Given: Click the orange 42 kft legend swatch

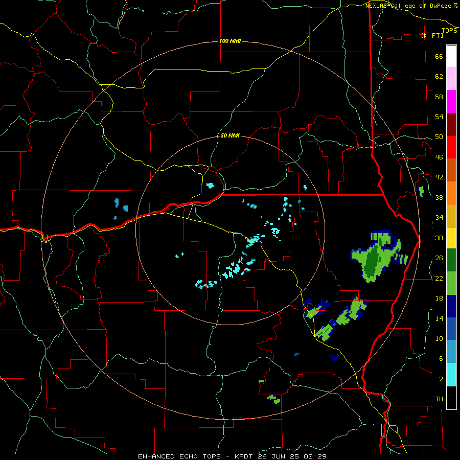Looking at the screenshot, I should point(451,193).
